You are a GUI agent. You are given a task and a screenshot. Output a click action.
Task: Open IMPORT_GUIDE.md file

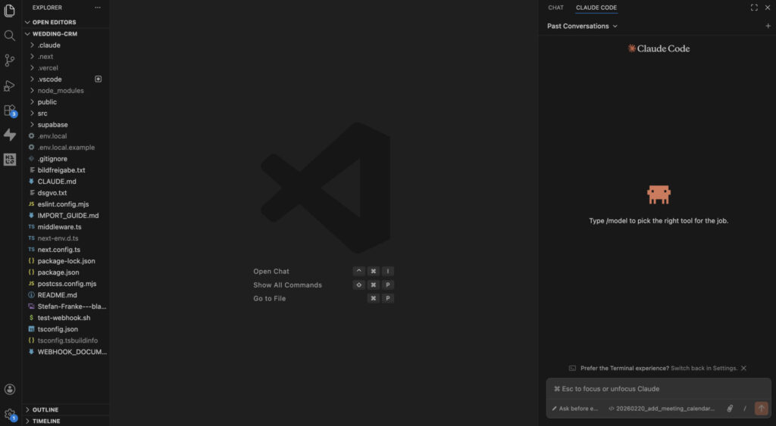pos(67,216)
